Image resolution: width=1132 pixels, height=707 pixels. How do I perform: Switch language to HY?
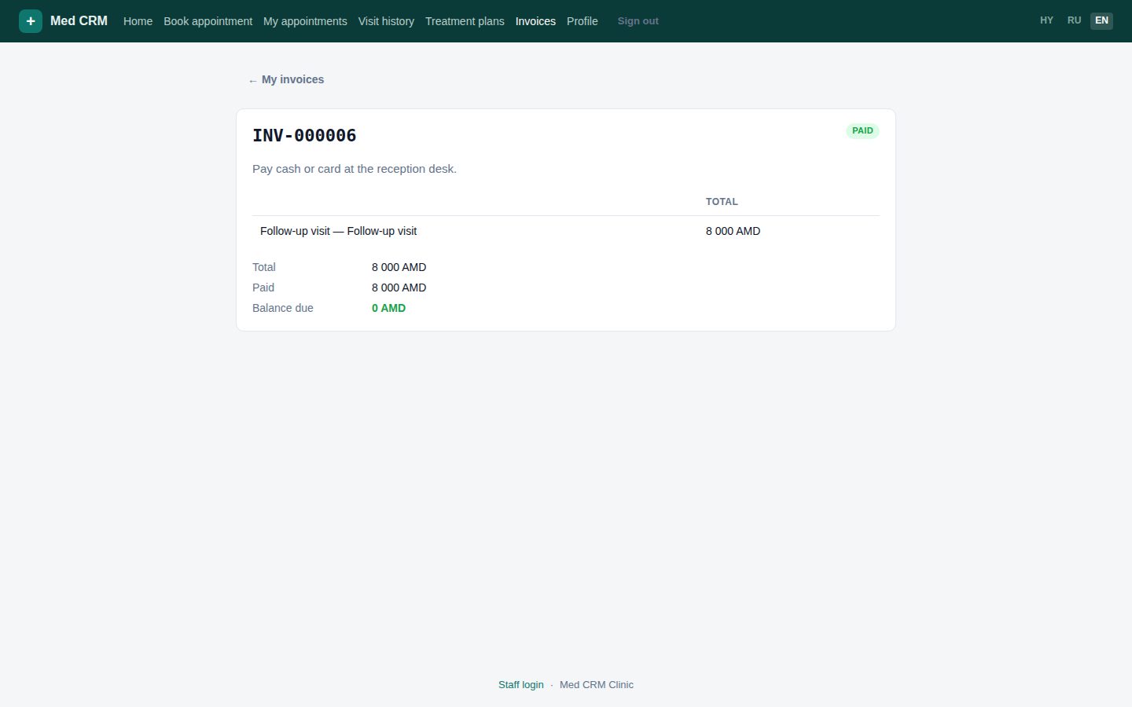click(1046, 20)
